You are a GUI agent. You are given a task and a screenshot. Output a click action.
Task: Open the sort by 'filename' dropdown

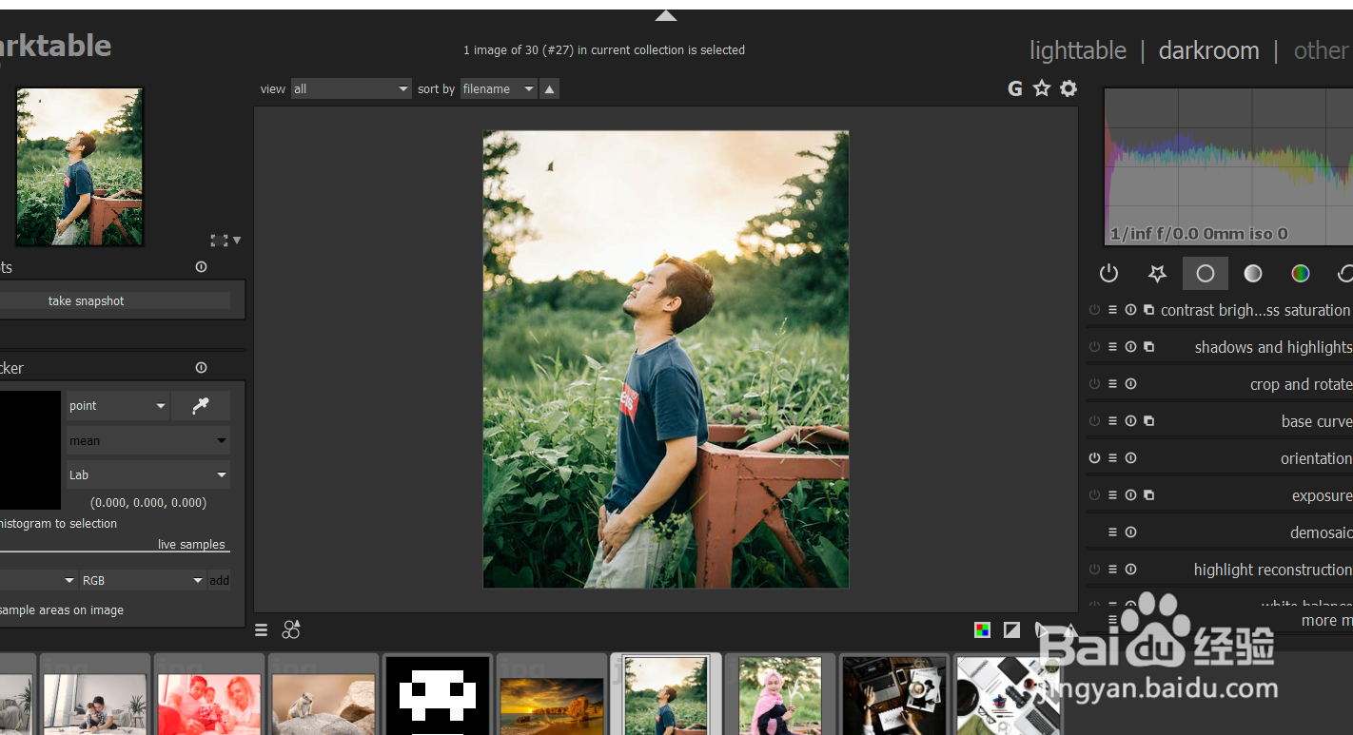pos(499,88)
